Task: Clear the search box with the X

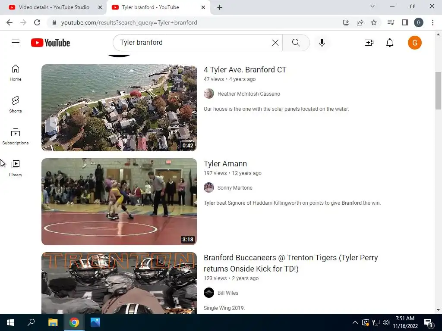Action: pyautogui.click(x=275, y=43)
